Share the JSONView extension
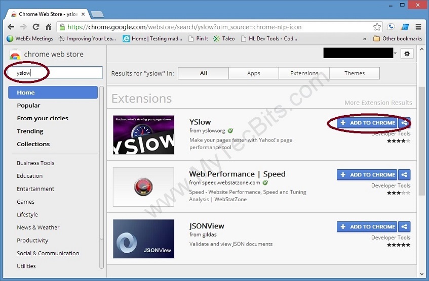Viewport: 429px width, 281px height. 404,226
